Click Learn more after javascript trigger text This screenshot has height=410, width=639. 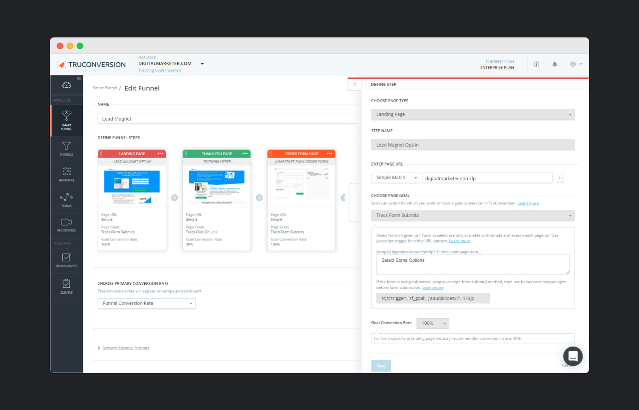(459, 241)
